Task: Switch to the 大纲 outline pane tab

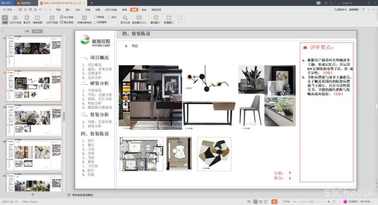Action: 26,31
